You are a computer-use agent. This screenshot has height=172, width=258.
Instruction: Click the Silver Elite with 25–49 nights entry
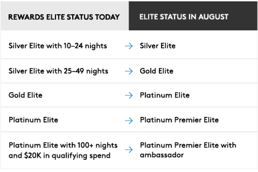[58, 71]
